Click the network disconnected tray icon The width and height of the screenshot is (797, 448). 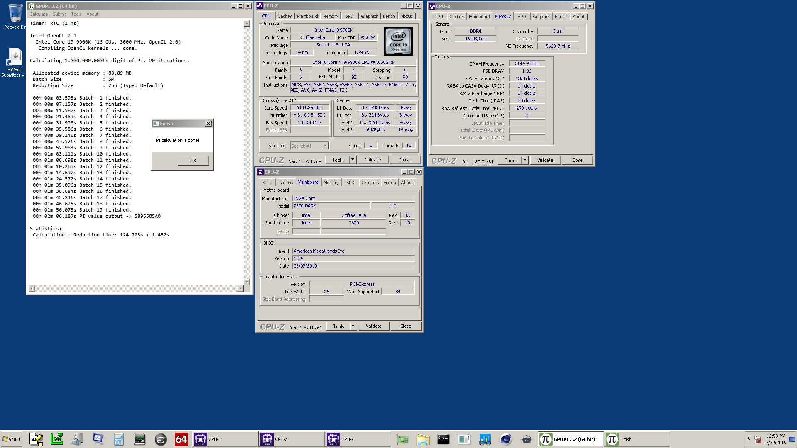758,439
